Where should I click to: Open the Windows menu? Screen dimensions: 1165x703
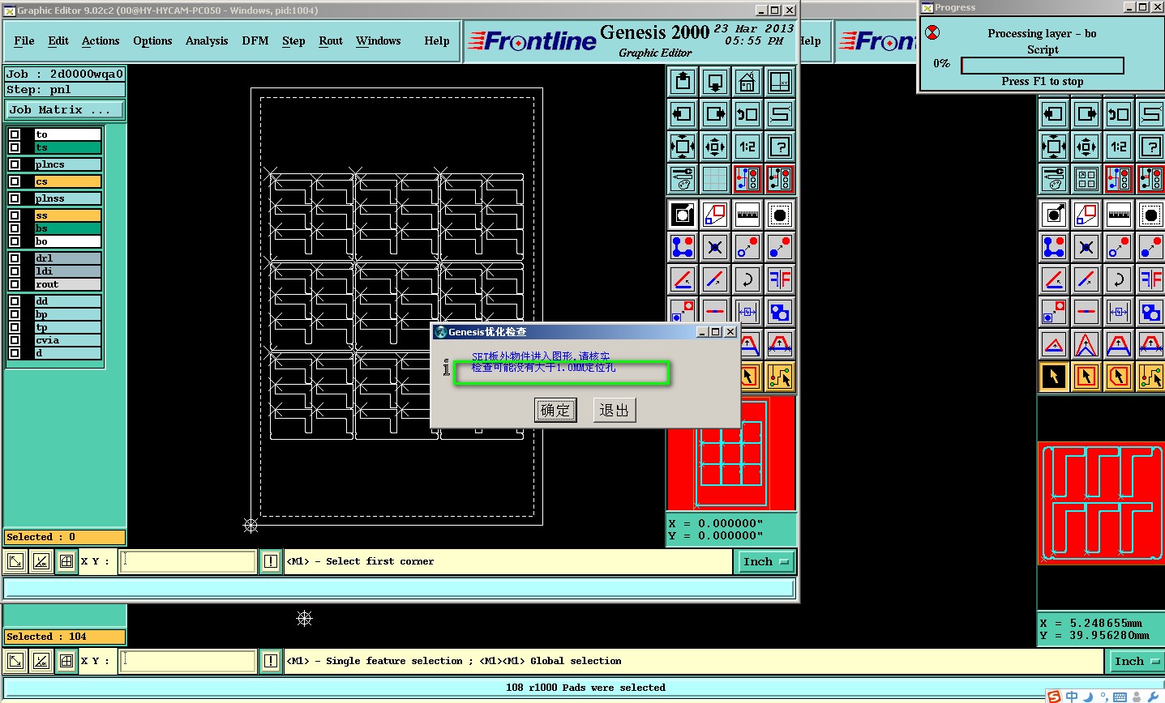[379, 40]
